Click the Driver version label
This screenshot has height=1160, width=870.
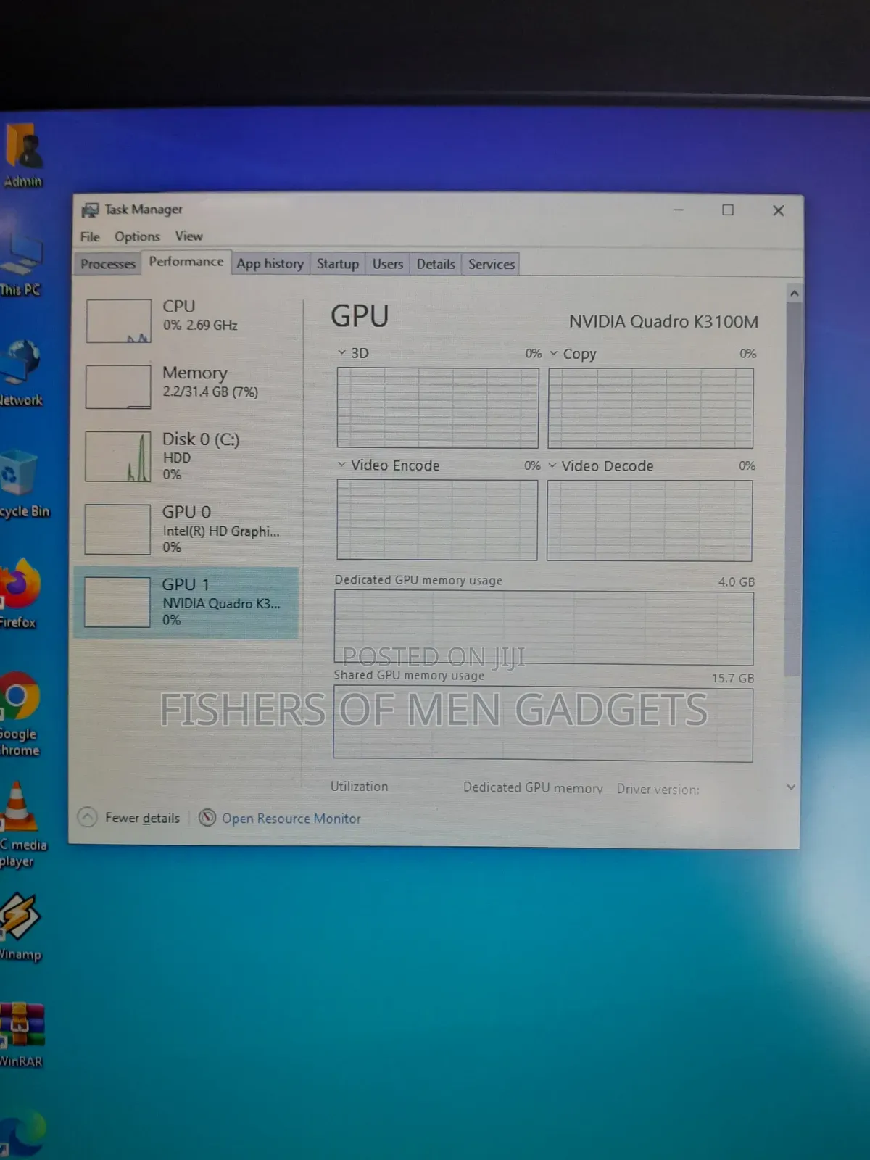[658, 789]
